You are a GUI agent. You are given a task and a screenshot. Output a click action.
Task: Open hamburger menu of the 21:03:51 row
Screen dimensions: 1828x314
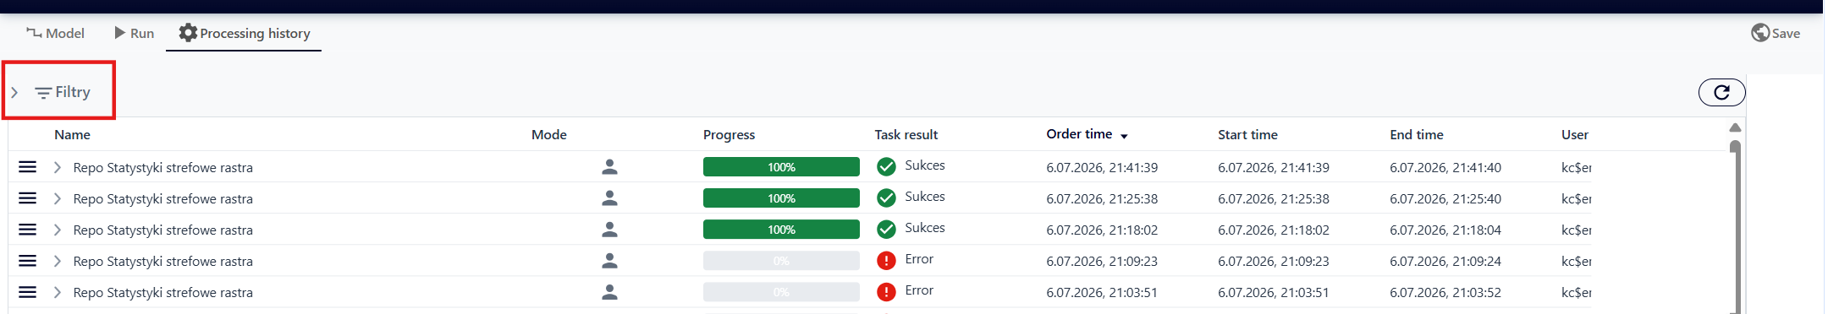point(27,292)
